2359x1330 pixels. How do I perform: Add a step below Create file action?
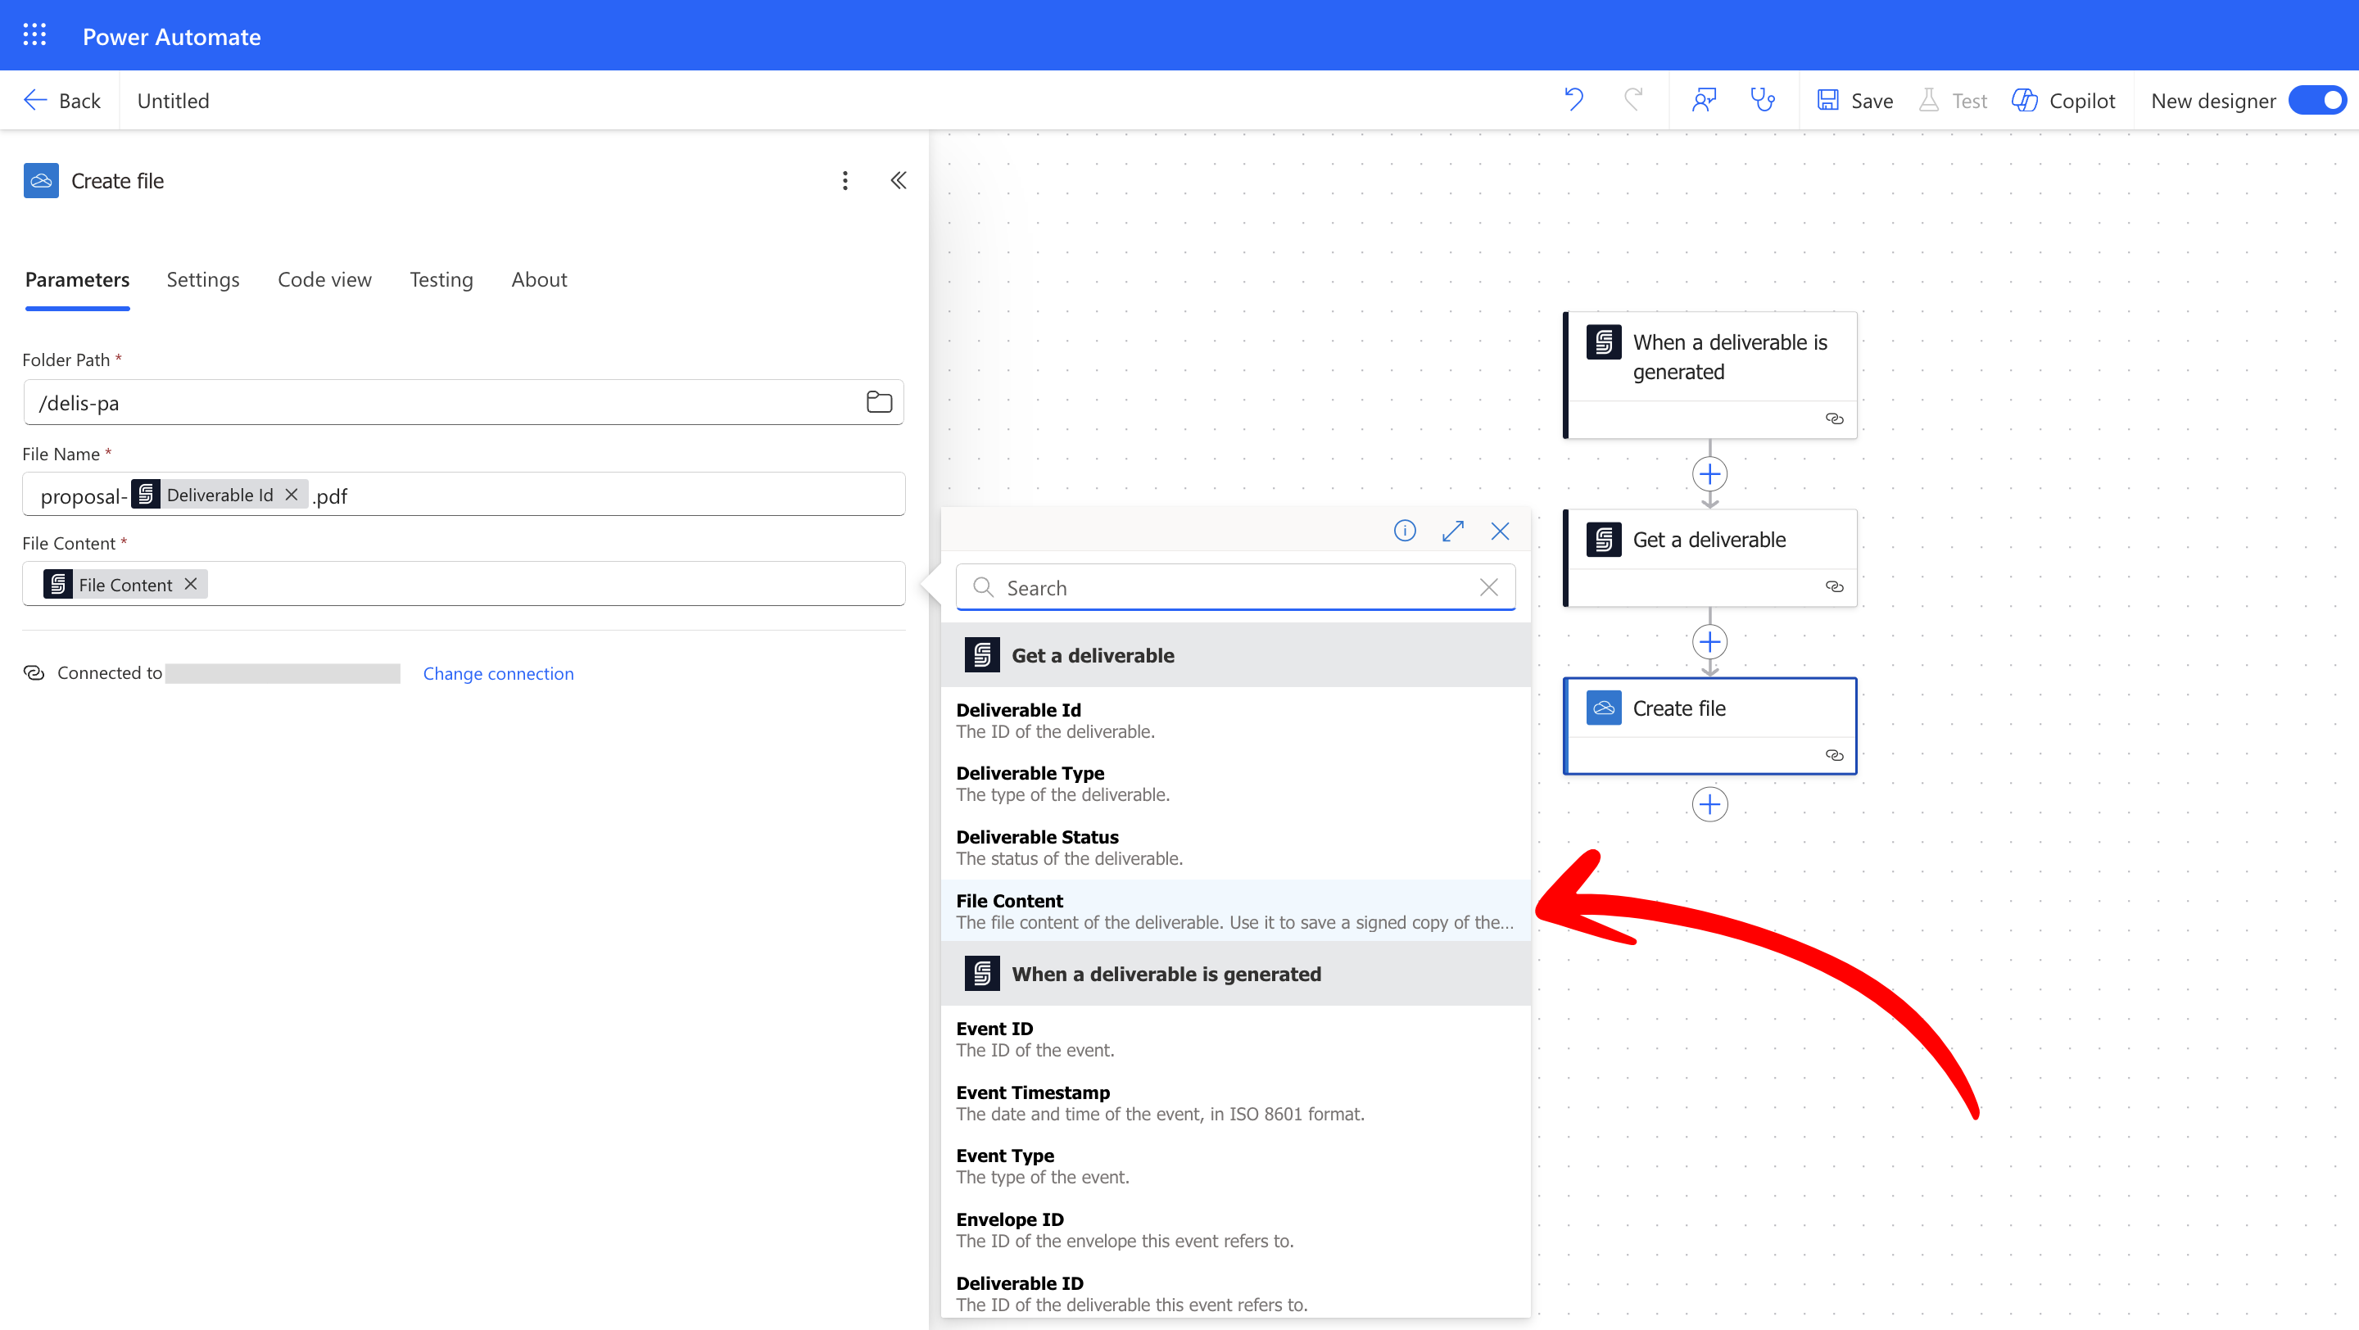point(1709,804)
